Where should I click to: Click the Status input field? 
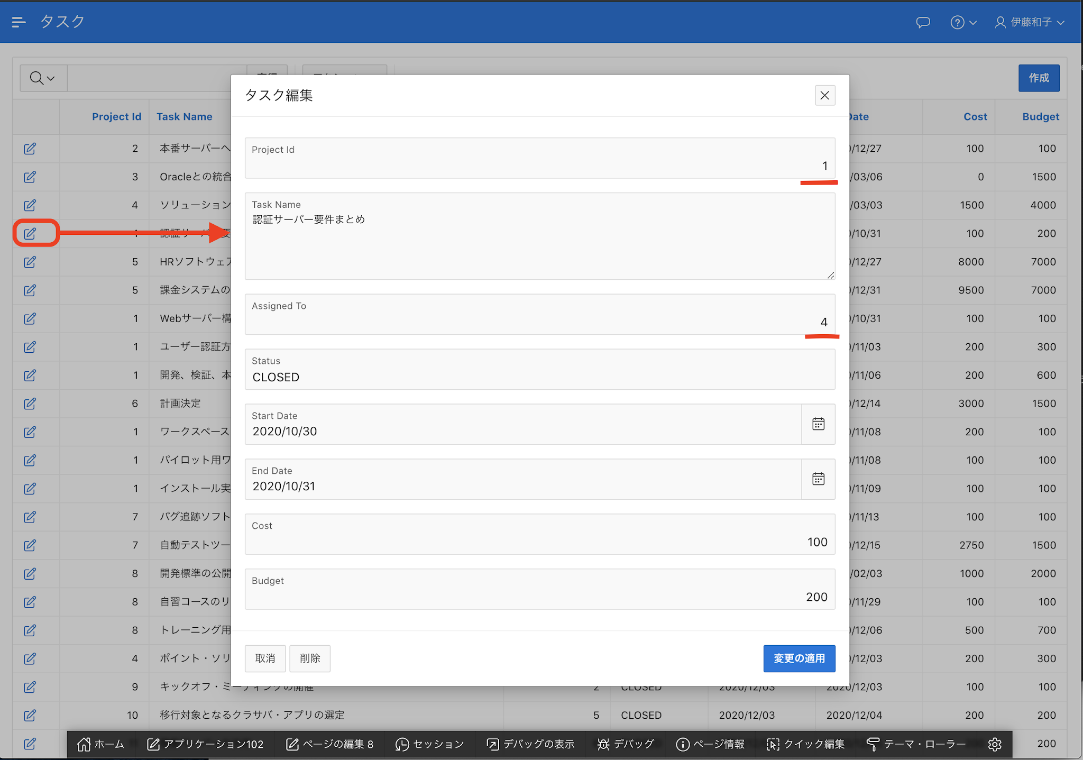539,377
